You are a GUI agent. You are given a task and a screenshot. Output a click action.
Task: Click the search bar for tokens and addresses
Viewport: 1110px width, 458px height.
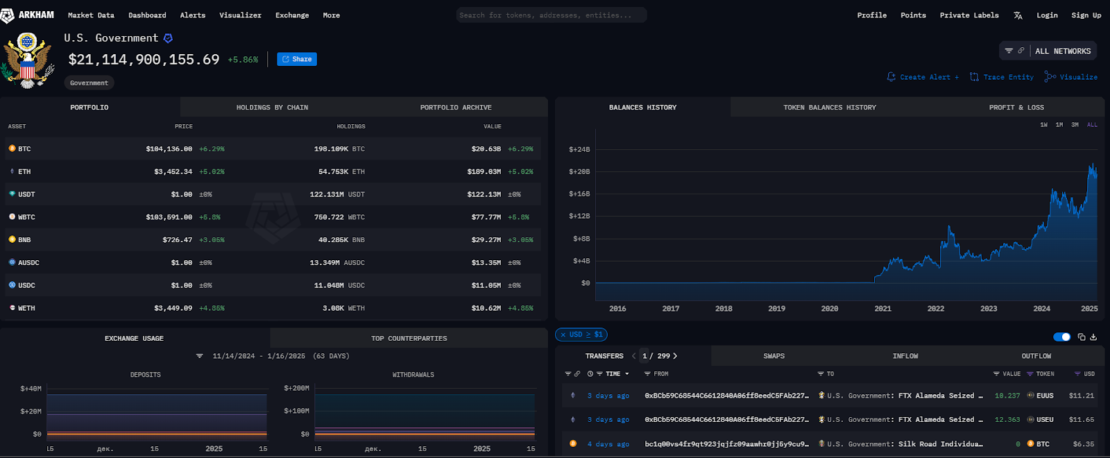coord(552,15)
